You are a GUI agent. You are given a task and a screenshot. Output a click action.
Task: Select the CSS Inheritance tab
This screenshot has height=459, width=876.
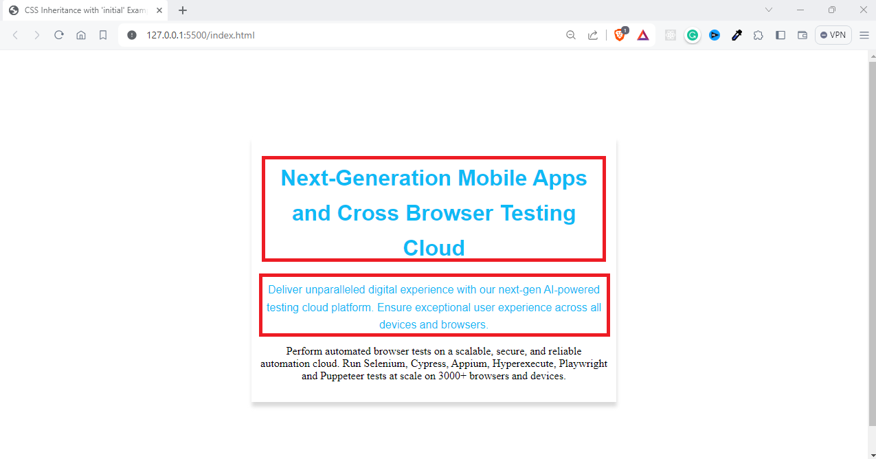(x=85, y=10)
